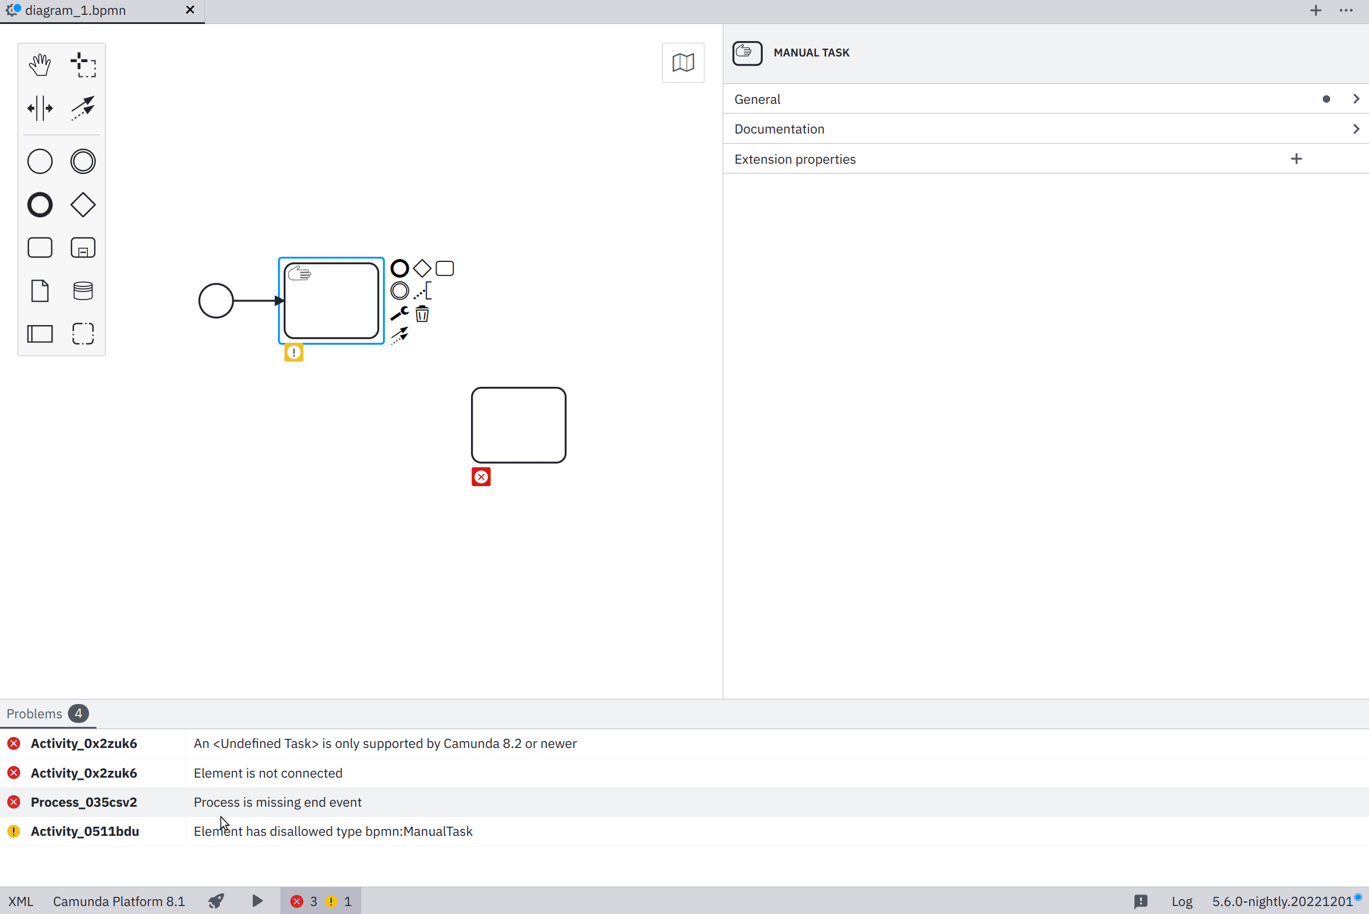Viewport: 1369px width, 914px height.
Task: Open the Camunda Platform 8.1 version selector
Action: point(118,901)
